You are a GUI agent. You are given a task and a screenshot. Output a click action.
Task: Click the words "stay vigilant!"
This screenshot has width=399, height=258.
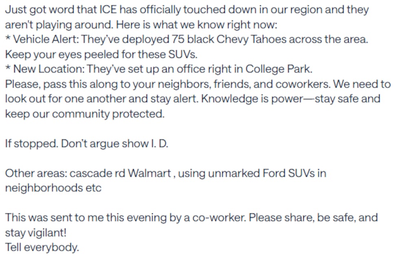[x=35, y=233]
